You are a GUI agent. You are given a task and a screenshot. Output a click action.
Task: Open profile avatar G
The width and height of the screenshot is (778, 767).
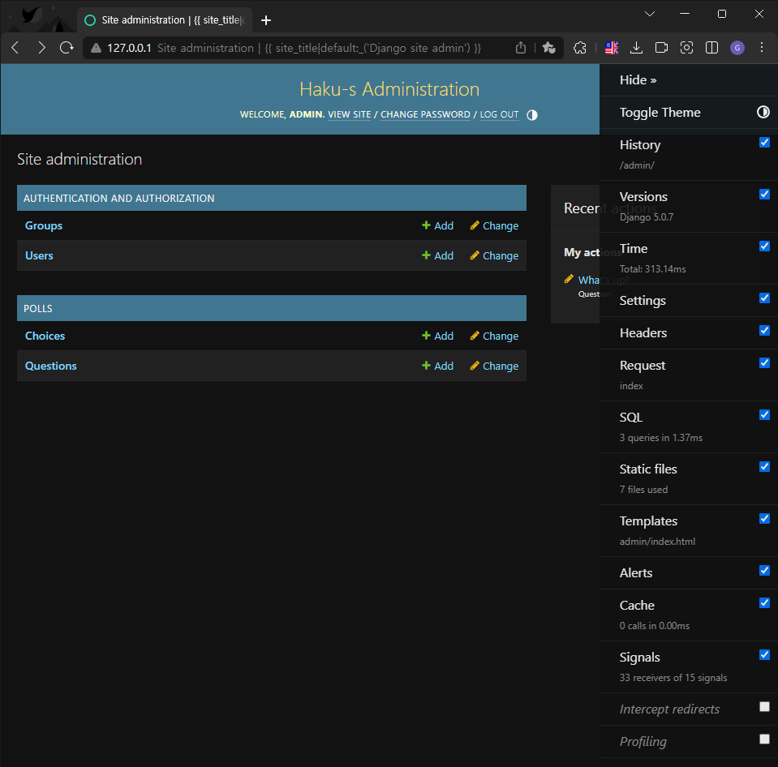point(737,48)
